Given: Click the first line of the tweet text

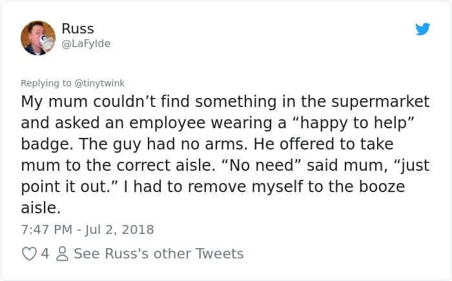Looking at the screenshot, I should pyautogui.click(x=225, y=102).
